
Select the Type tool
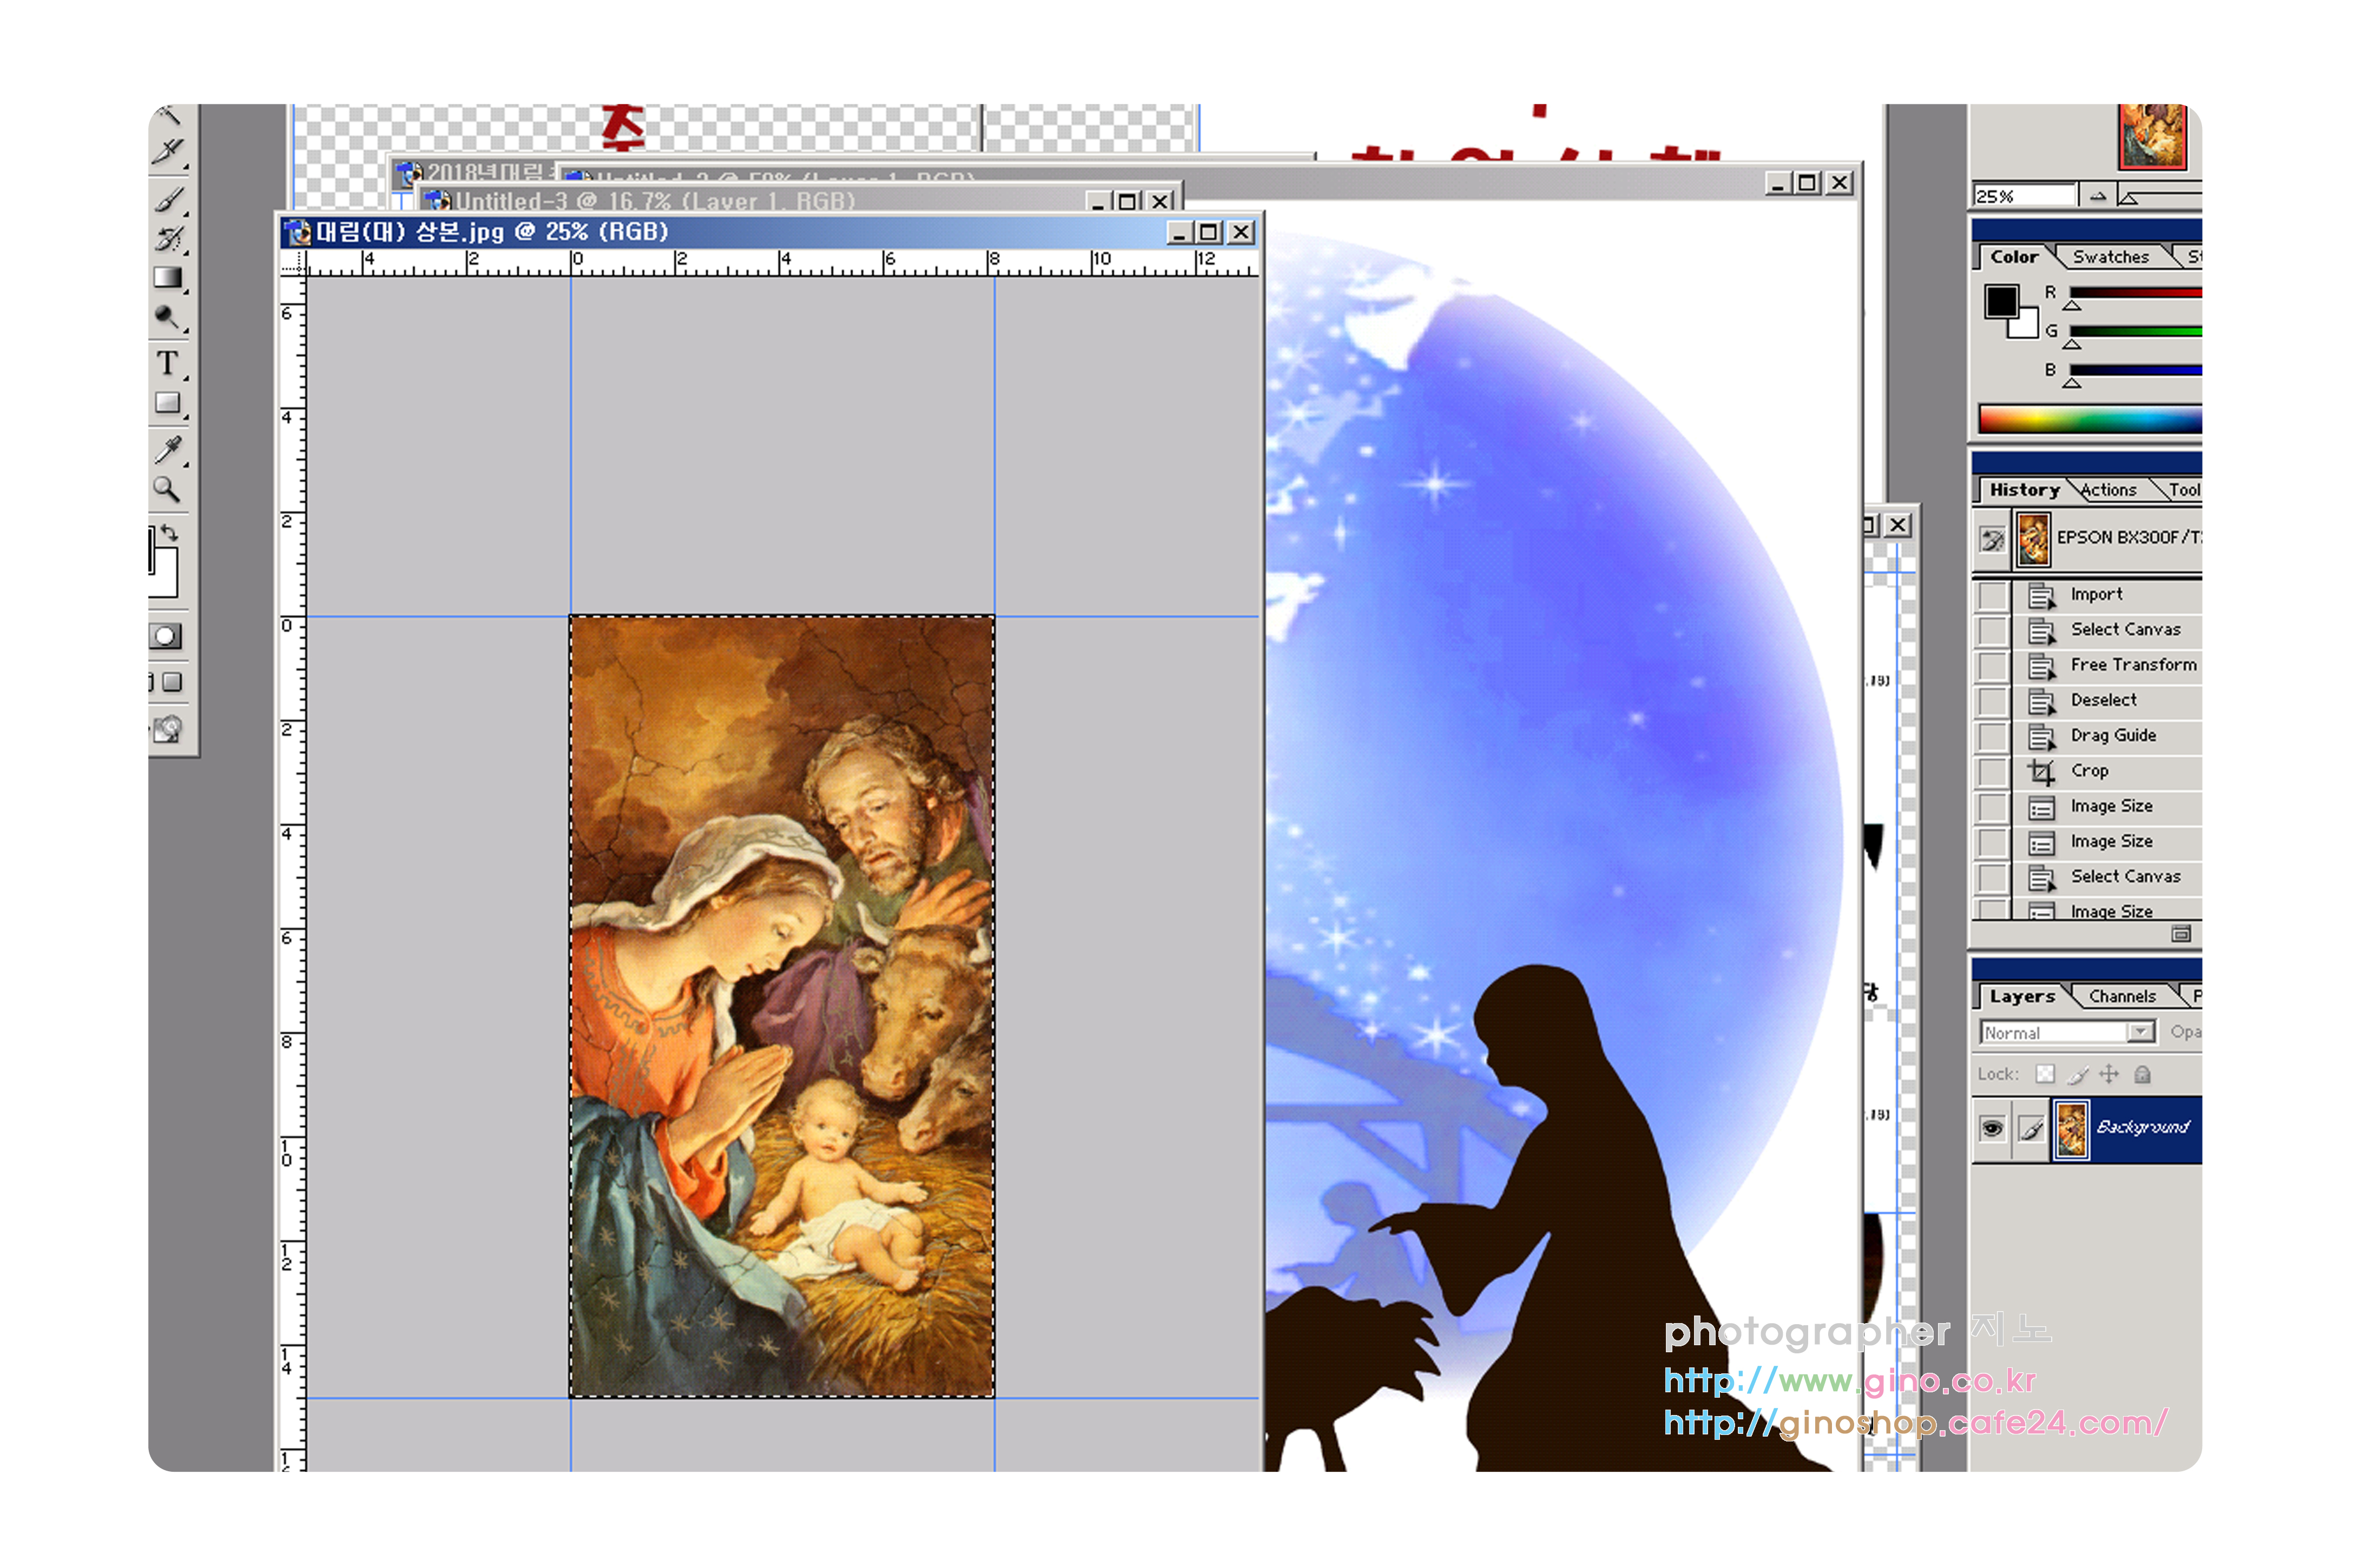[x=168, y=363]
